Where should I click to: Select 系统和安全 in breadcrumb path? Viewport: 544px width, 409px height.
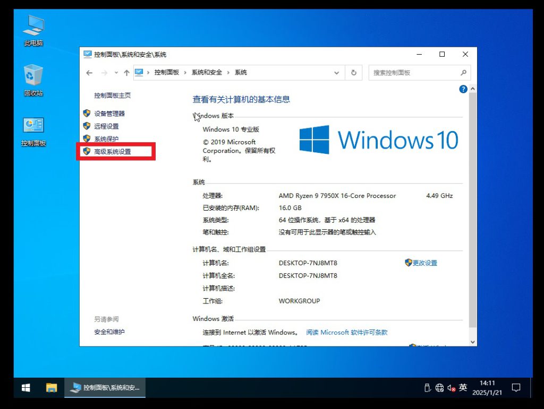207,73
